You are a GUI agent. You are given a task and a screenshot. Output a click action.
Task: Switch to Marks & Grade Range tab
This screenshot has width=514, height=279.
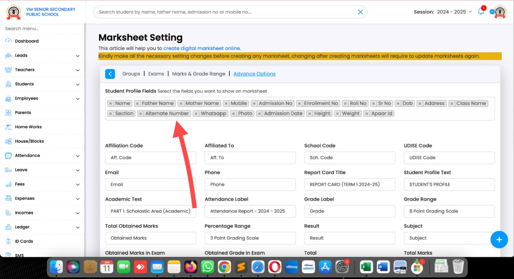[198, 74]
